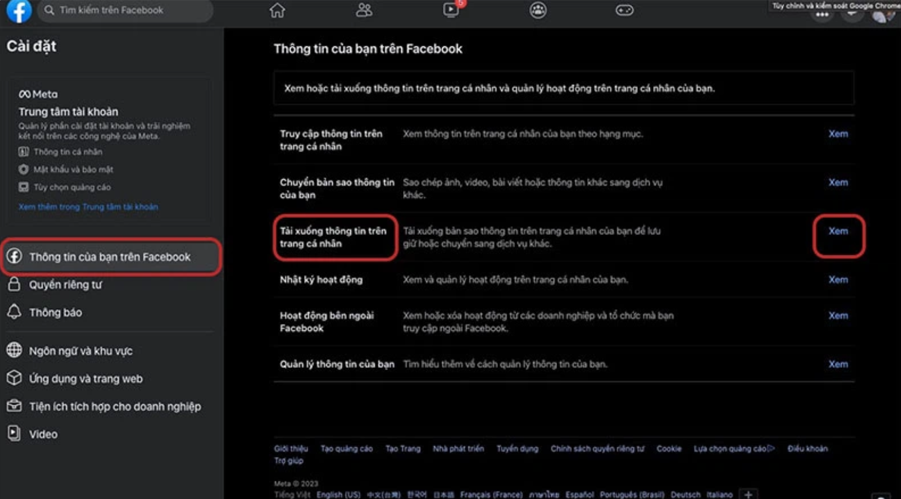Click the bell icon beside Thông báo
Viewport: 901px width, 499px height.
click(14, 312)
